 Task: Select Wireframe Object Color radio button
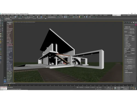click(x=129, y=29)
